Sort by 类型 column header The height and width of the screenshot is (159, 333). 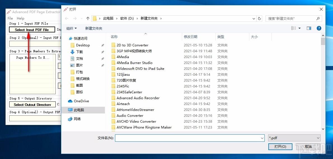point(221,37)
